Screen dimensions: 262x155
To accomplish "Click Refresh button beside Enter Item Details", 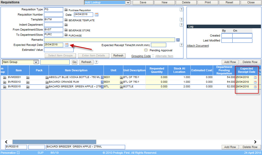I will point(118,56).
